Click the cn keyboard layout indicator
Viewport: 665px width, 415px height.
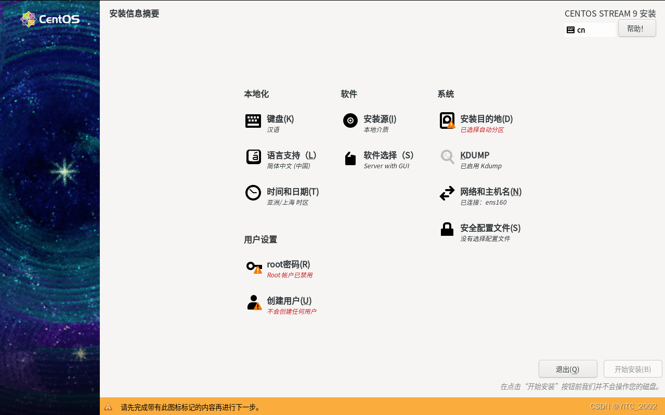590,30
